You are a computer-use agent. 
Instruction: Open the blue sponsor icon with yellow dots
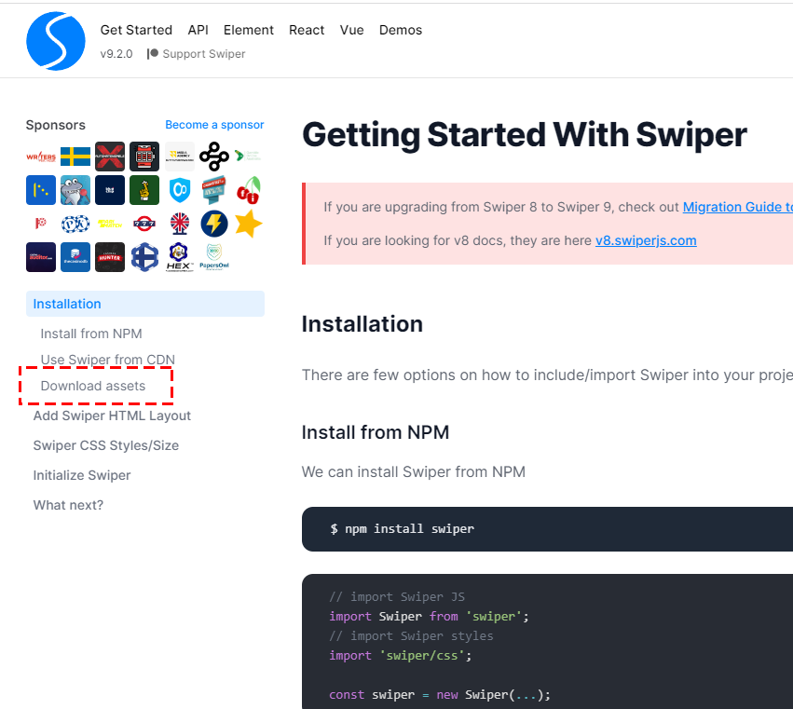[x=41, y=190]
